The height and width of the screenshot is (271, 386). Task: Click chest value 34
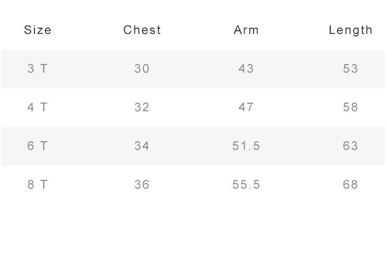coord(142,145)
